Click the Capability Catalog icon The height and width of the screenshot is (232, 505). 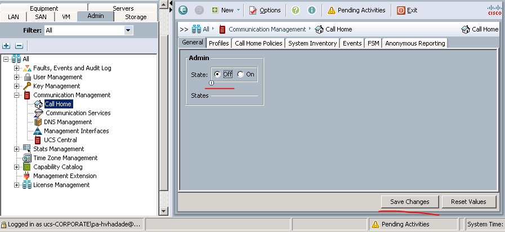27,167
